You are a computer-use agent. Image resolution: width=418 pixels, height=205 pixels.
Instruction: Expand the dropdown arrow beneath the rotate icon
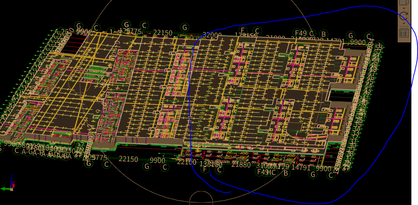(404, 23)
